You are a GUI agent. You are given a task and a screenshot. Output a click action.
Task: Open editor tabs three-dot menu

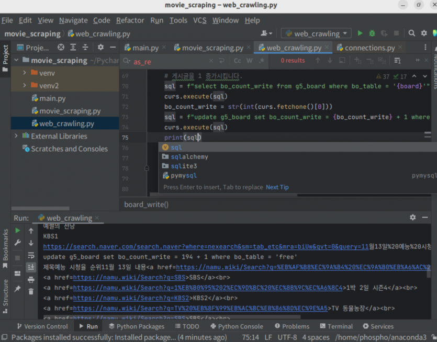tap(425, 48)
